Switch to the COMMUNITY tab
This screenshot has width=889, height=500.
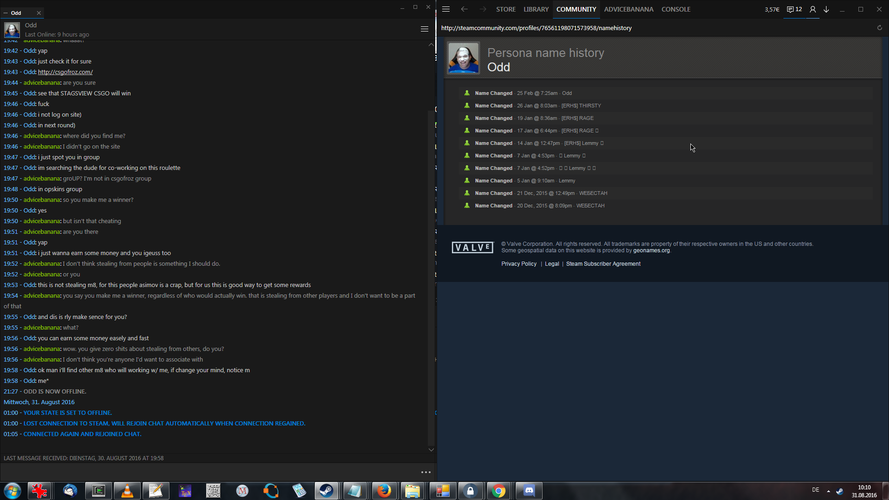(x=576, y=9)
